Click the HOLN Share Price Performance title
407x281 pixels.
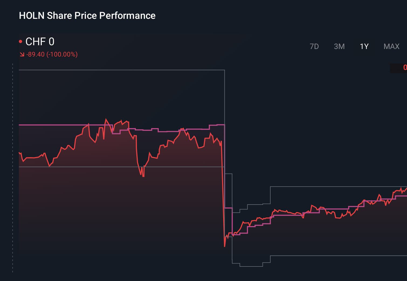[87, 16]
